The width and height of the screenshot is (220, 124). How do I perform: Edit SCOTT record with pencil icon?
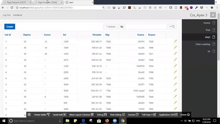[x=175, y=84]
